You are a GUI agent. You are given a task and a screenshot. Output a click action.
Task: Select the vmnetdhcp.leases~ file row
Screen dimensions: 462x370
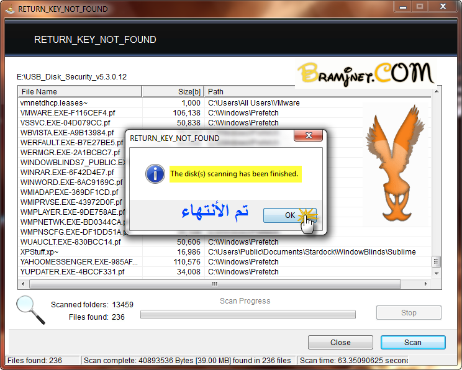point(225,103)
